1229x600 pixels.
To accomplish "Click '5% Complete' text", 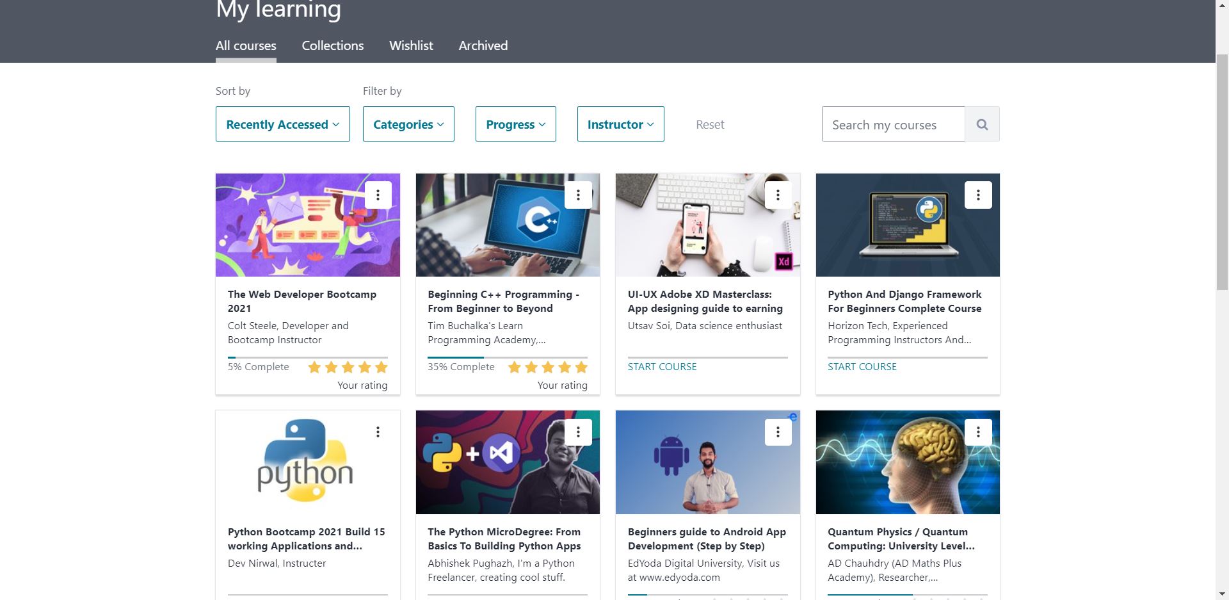I will [258, 367].
